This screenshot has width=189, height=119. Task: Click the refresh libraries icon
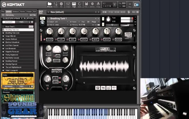3,15
